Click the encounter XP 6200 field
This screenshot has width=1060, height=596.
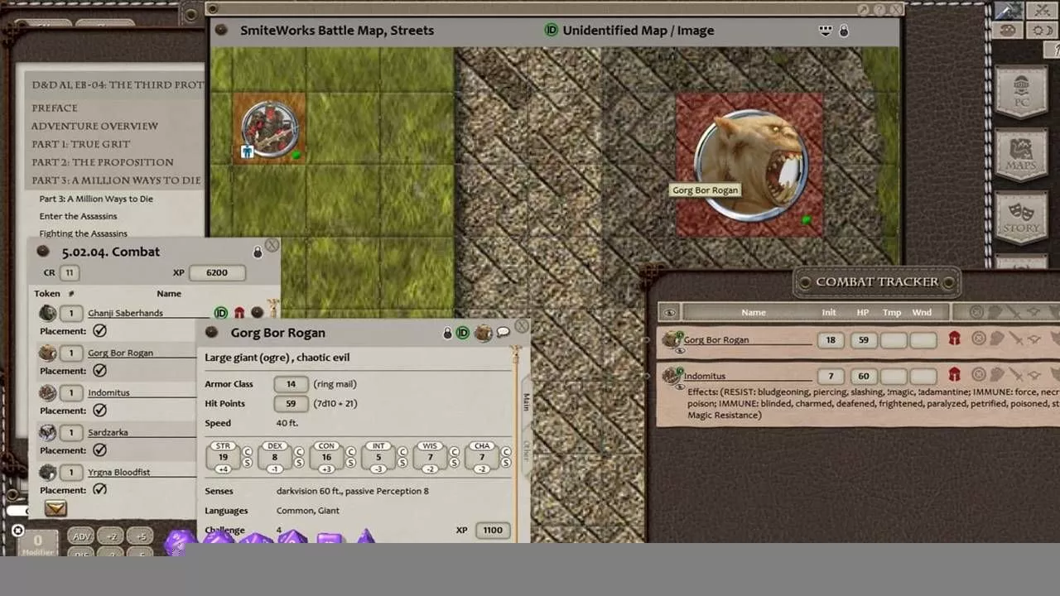217,272
